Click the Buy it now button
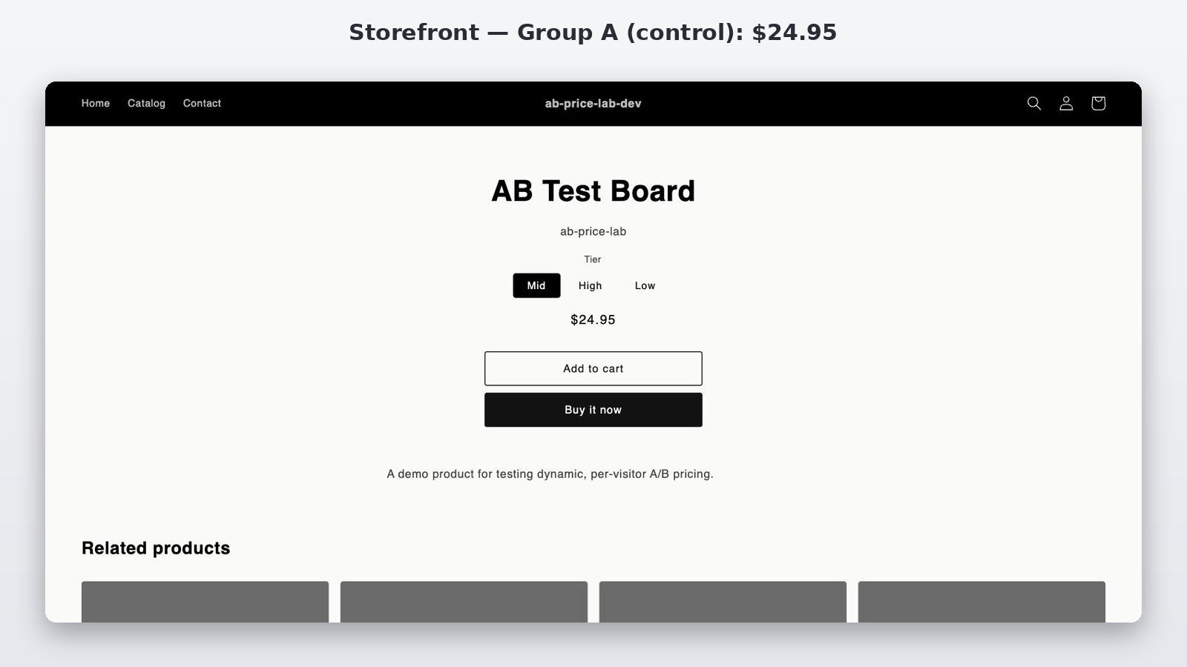 pos(593,410)
